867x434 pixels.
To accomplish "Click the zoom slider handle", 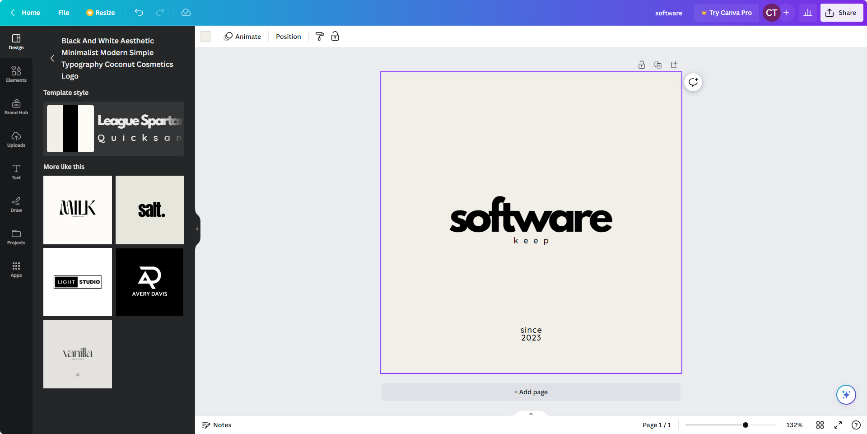I will tap(746, 425).
